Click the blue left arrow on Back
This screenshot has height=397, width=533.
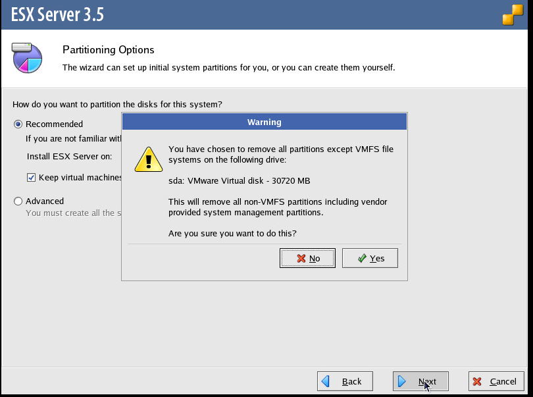click(x=325, y=381)
